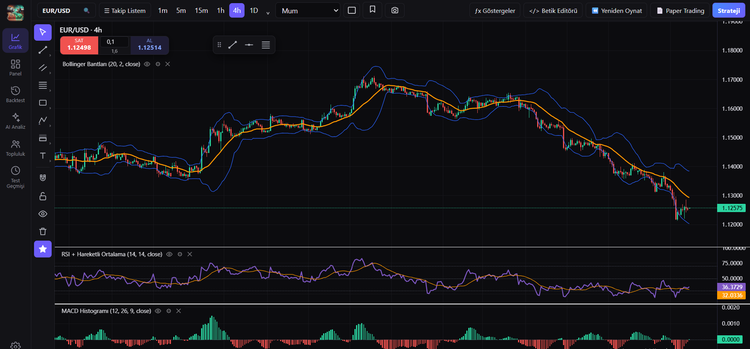Click the fullscreen square icon in top bar
This screenshot has height=349, width=750.
352,11
